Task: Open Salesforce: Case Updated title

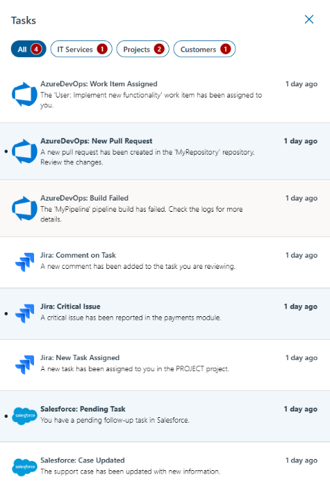Action: pyautogui.click(x=83, y=460)
